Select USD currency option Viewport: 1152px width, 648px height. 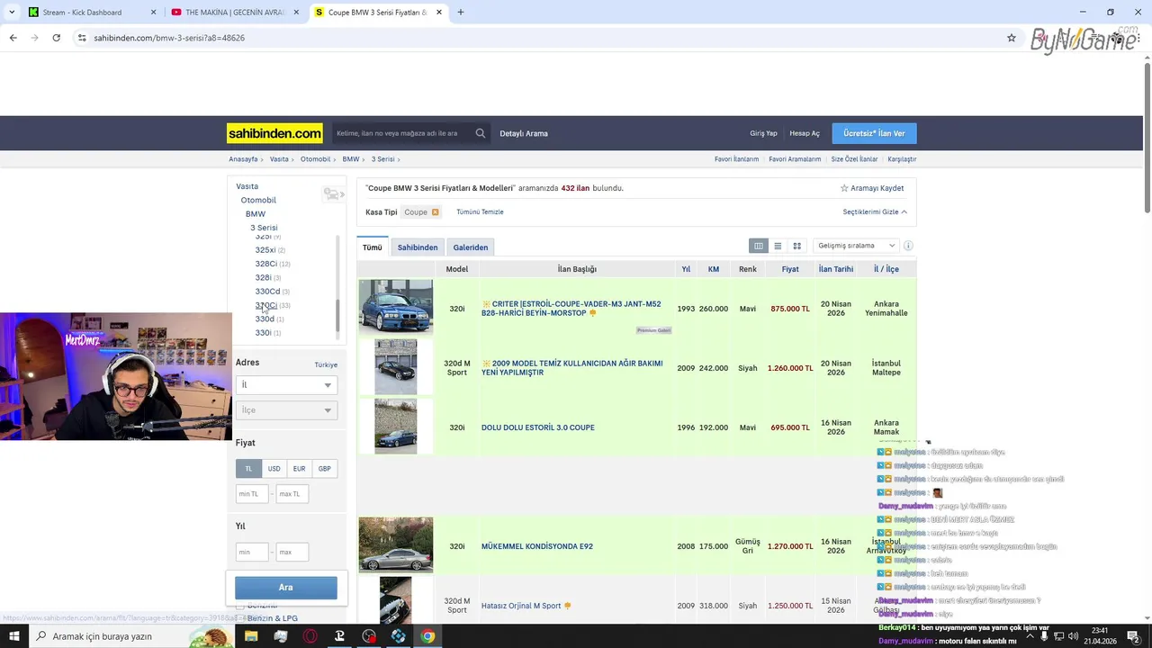(274, 469)
